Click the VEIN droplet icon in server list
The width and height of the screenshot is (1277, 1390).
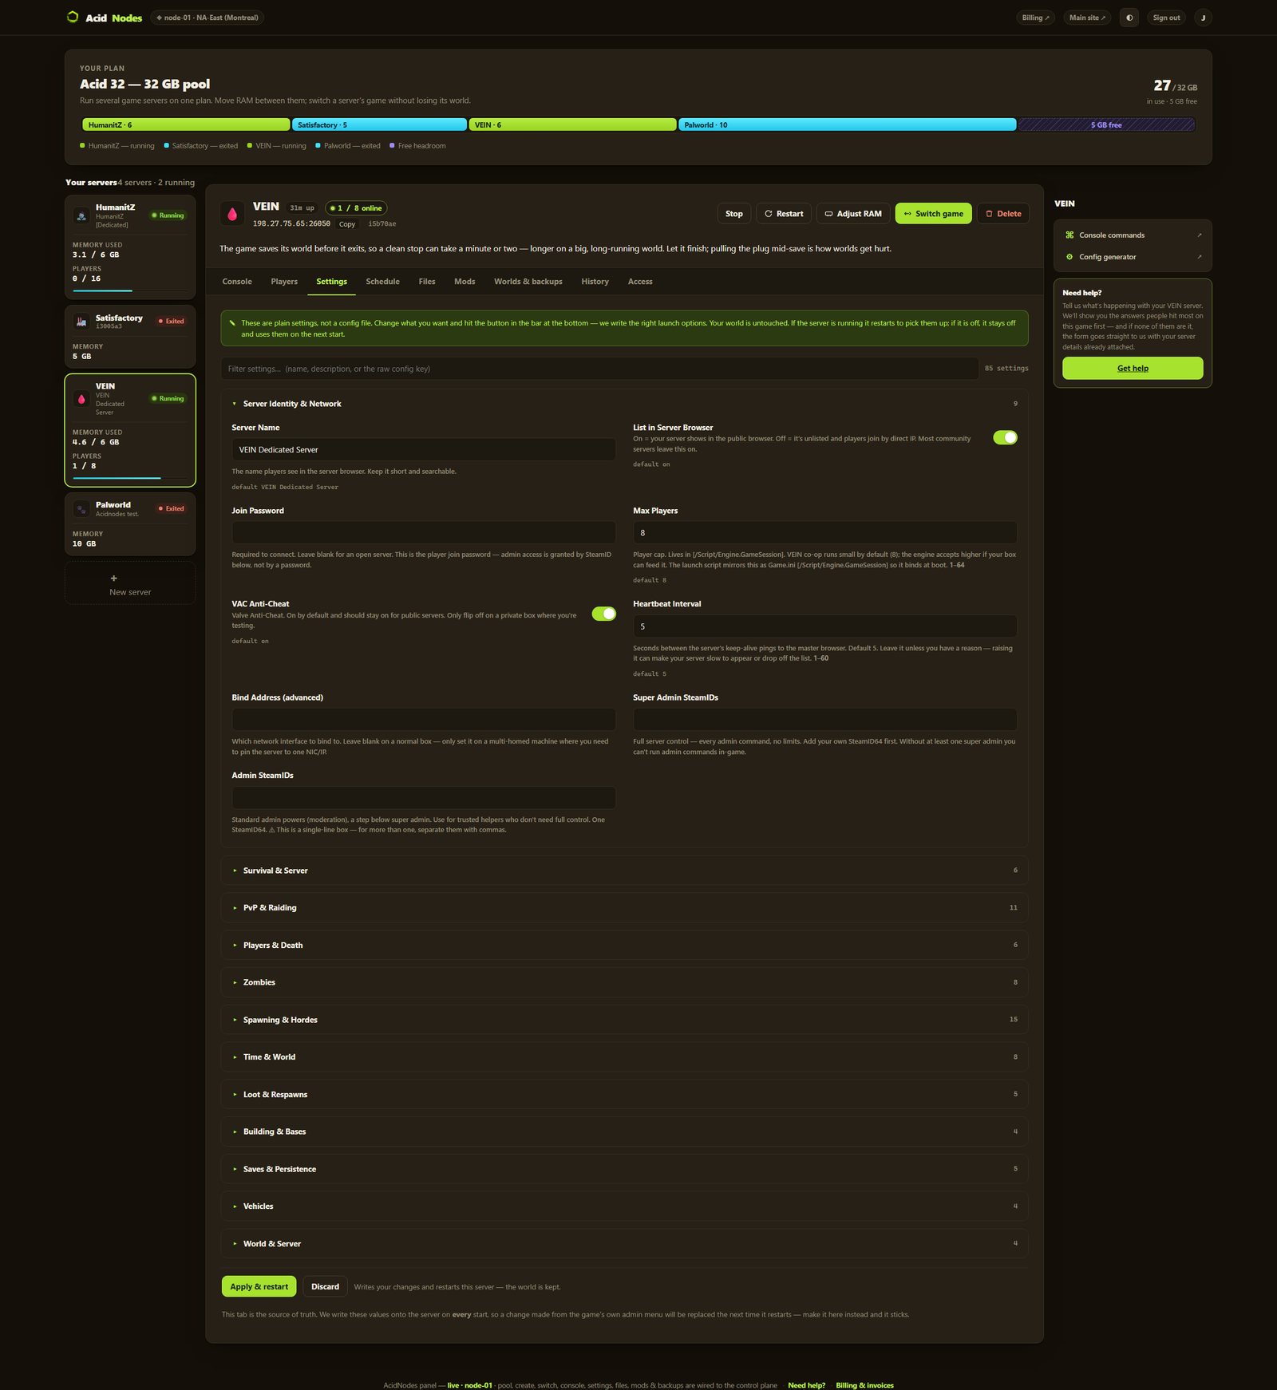coord(81,399)
